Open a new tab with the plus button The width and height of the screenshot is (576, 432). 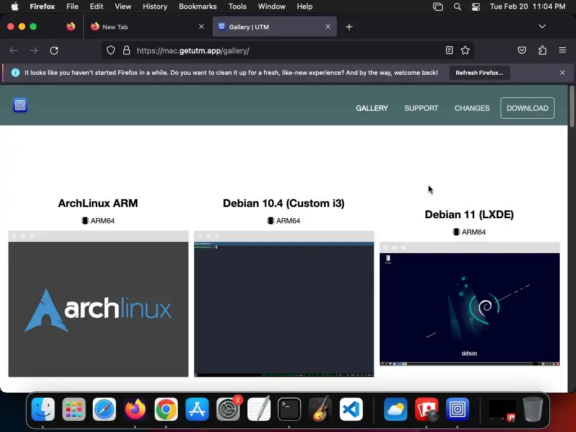click(349, 27)
